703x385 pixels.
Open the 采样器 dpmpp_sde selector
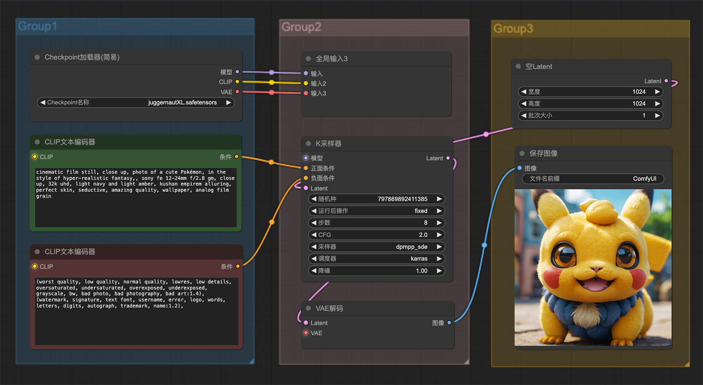point(376,247)
